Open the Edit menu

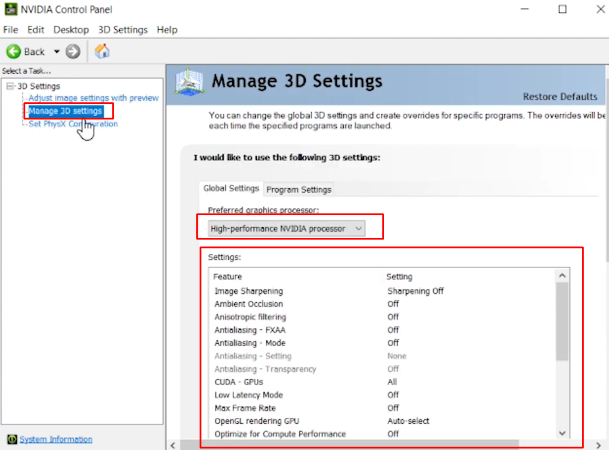tap(36, 30)
